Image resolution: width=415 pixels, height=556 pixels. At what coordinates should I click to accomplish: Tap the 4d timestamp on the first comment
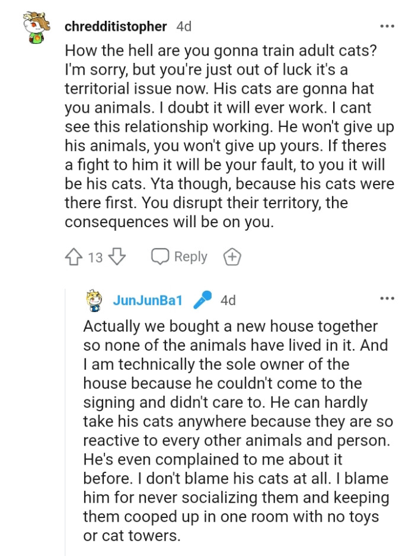(184, 26)
